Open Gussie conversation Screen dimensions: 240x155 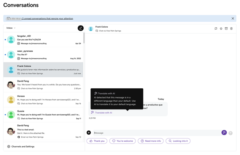pos(43,114)
